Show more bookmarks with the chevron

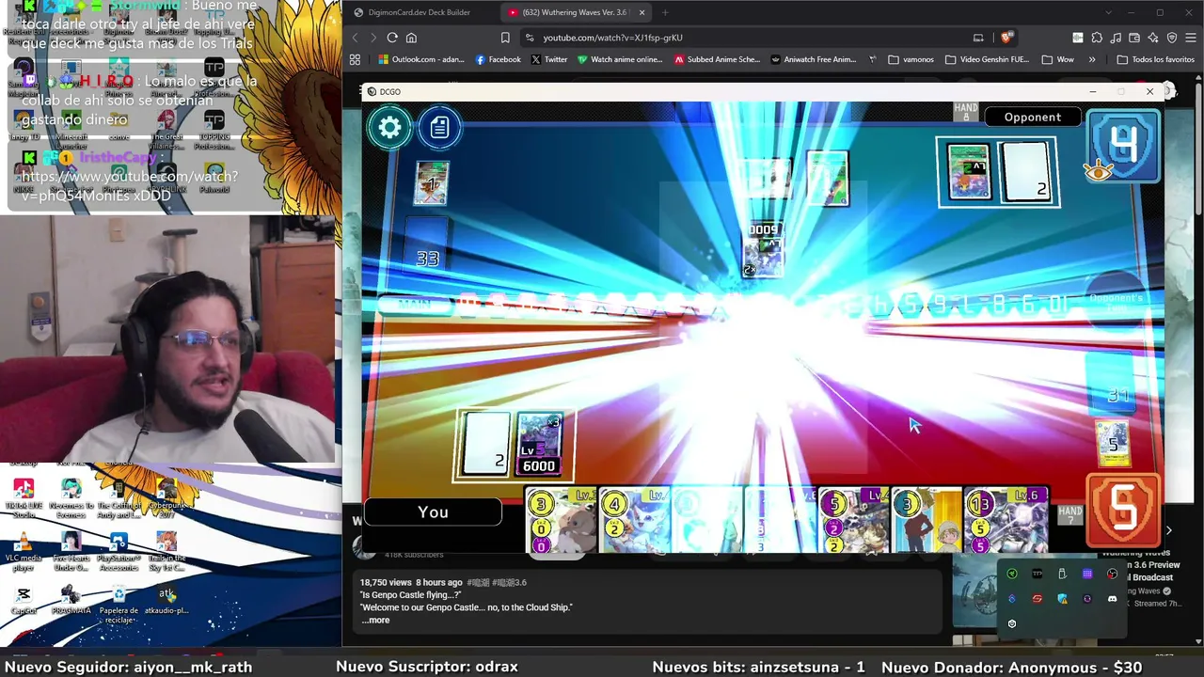(x=1092, y=59)
